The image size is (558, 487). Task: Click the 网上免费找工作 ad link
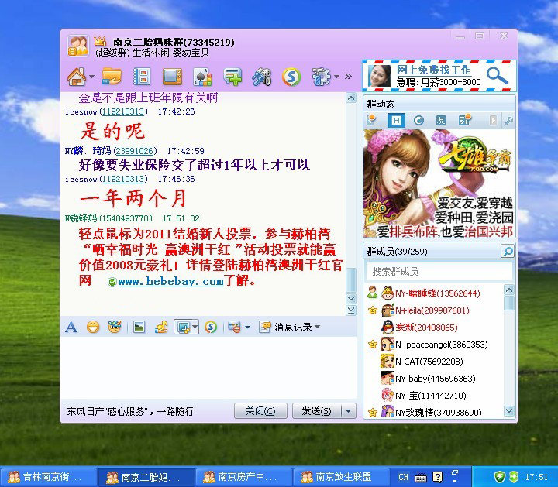(x=434, y=70)
